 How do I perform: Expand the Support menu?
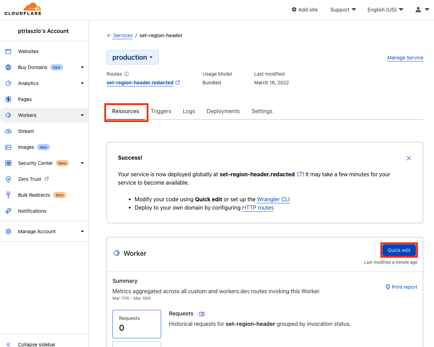pyautogui.click(x=343, y=10)
